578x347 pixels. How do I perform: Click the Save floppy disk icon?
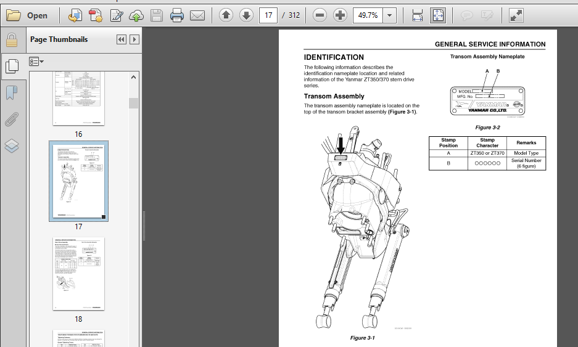[157, 15]
